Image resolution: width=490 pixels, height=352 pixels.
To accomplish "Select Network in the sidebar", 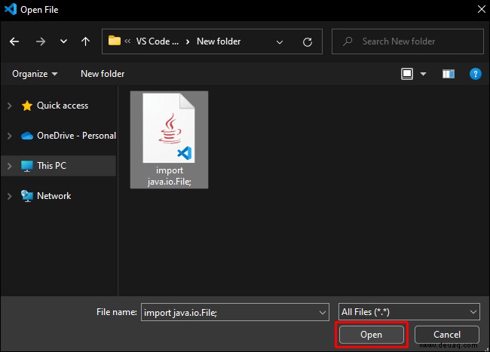I will (x=54, y=196).
